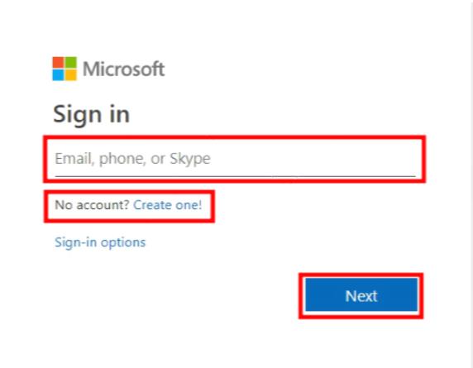Select the Sign in heading text

point(92,114)
